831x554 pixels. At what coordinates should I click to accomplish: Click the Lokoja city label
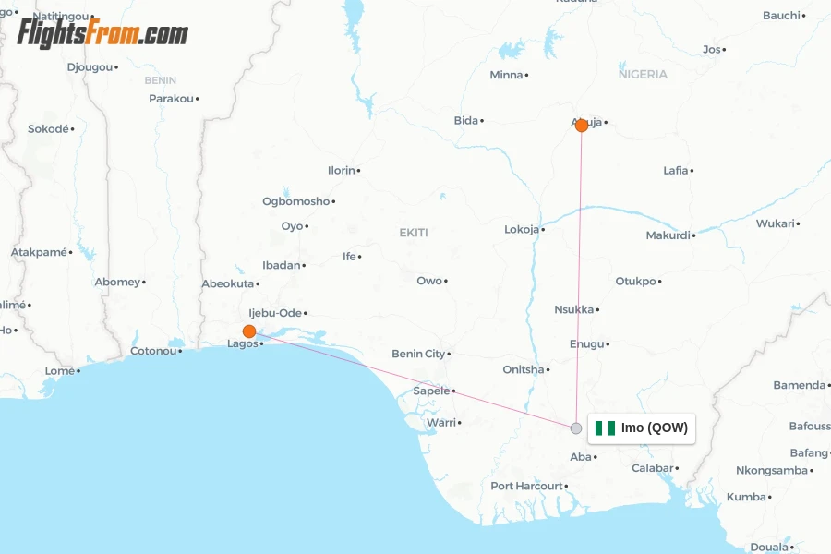click(522, 230)
